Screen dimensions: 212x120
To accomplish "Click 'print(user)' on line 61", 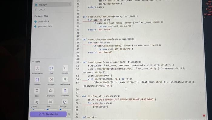I will pyautogui.click(x=101, y=107).
